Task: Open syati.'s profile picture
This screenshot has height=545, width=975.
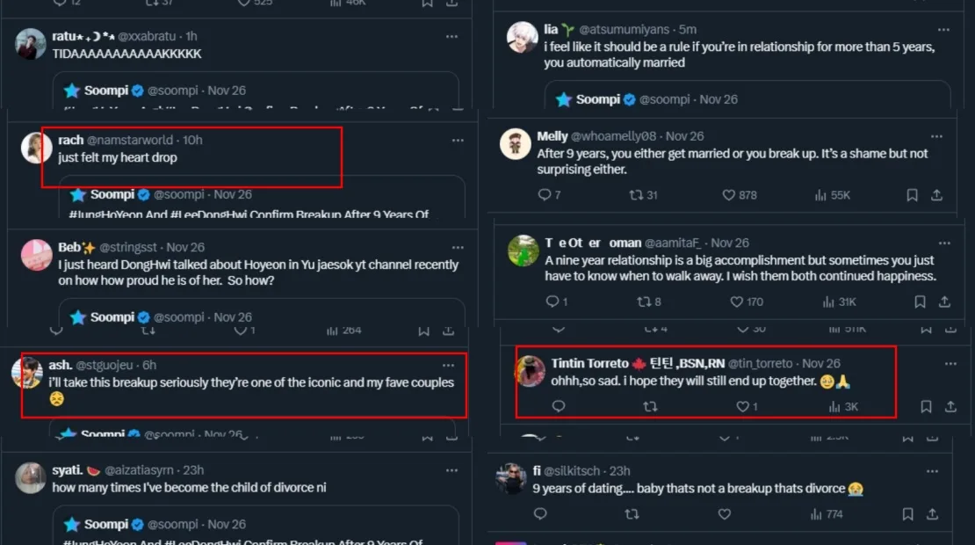Action: pos(32,477)
